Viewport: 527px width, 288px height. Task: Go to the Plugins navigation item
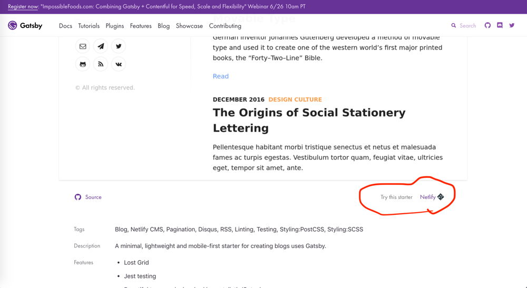pos(114,26)
